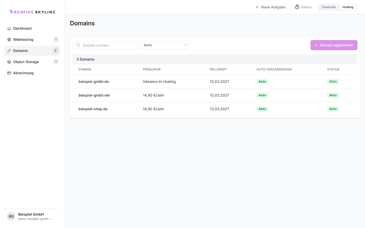Click the Creative Skyline logo
Screen dimensions: 365x228
(x=32, y=12)
